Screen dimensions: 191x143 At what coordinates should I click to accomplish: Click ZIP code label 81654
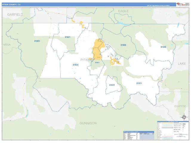click(76, 65)
